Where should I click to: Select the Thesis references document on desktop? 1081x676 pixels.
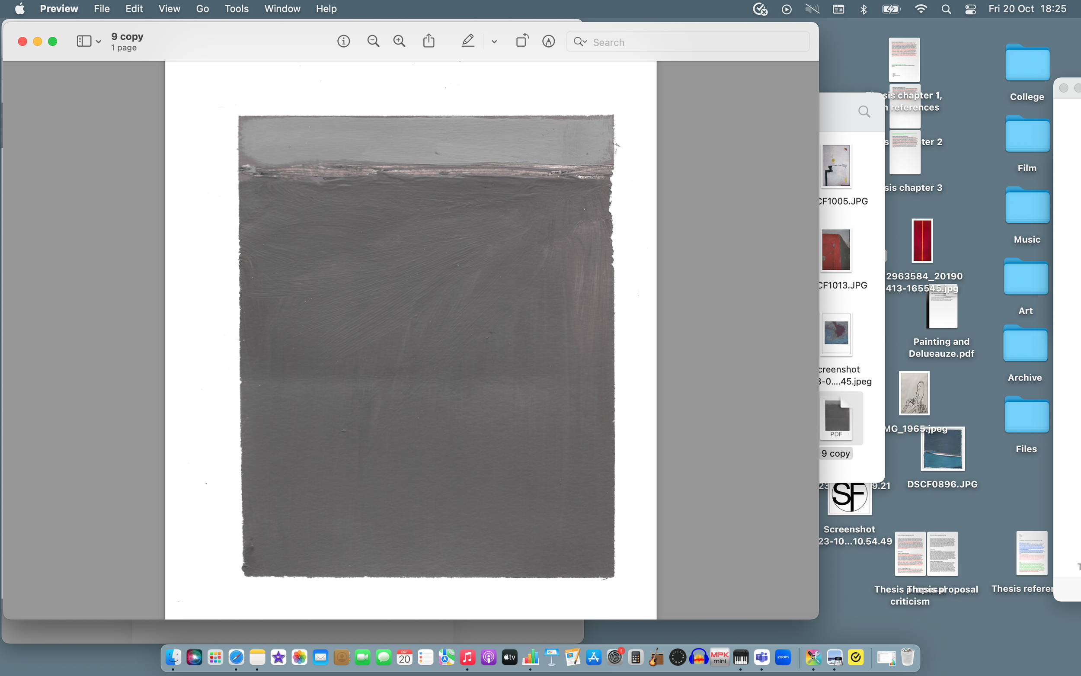[1031, 553]
